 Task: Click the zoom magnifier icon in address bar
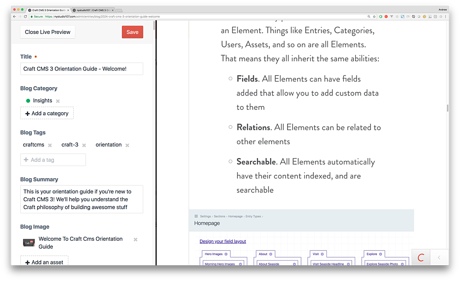[369, 16]
